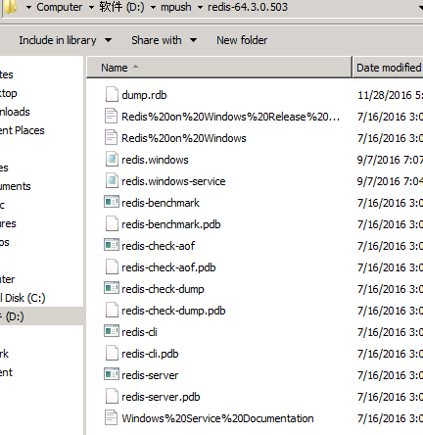Screen dimensions: 423x435
Task: Click the redis-benchmark executable icon
Action: pos(112,203)
